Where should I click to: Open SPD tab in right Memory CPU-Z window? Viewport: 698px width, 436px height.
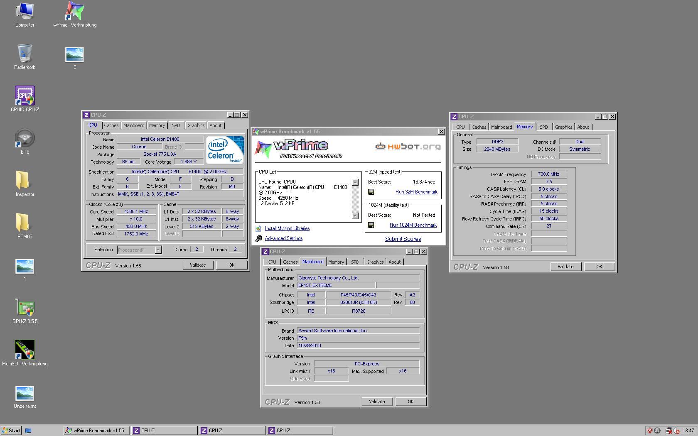(543, 127)
